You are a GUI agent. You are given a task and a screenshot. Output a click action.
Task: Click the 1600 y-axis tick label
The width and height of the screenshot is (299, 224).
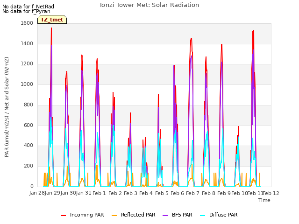pyautogui.click(x=27, y=23)
